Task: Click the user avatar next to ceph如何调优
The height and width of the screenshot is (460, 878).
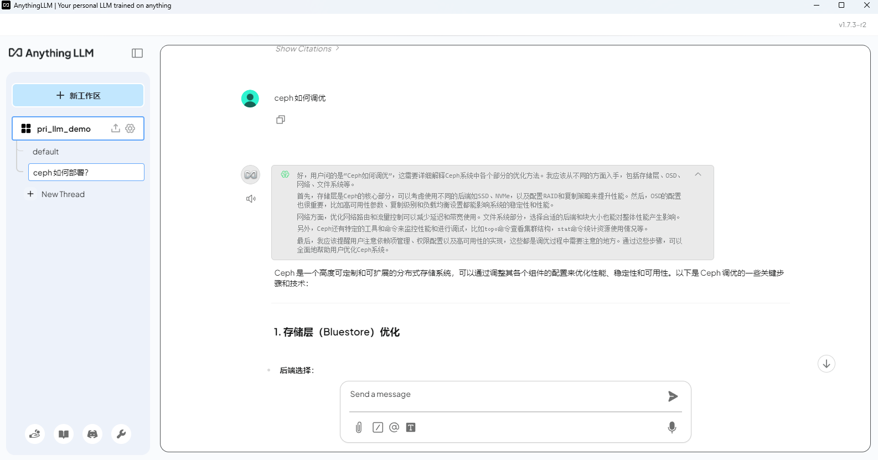Action: 250,99
